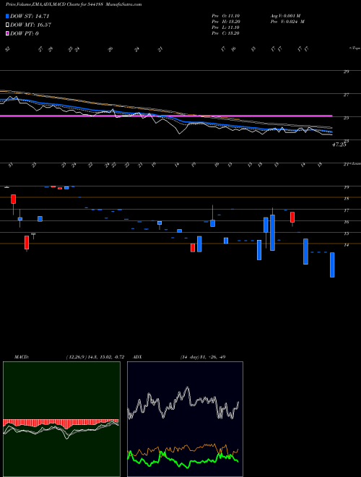Select the 'DOW MT: 16.57' legend label
This screenshot has width=361, height=477.
coord(30,25)
